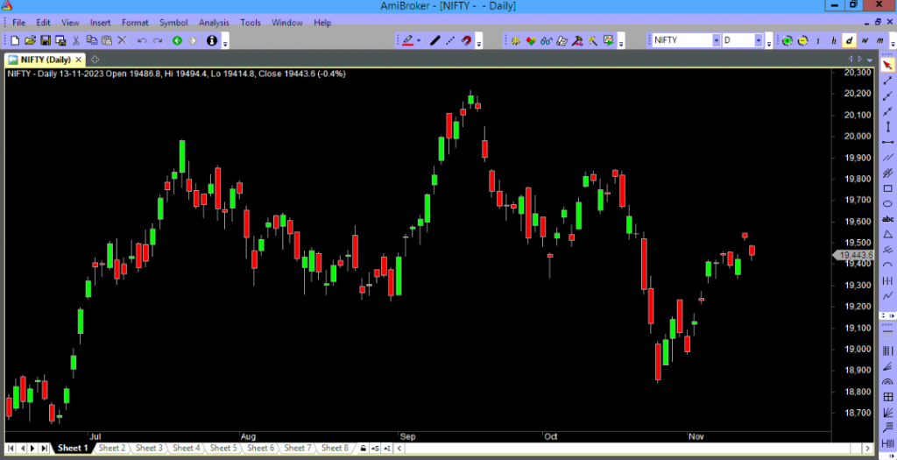Open a file using the folder icon
Viewport: 897px width, 460px height.
coord(31,40)
